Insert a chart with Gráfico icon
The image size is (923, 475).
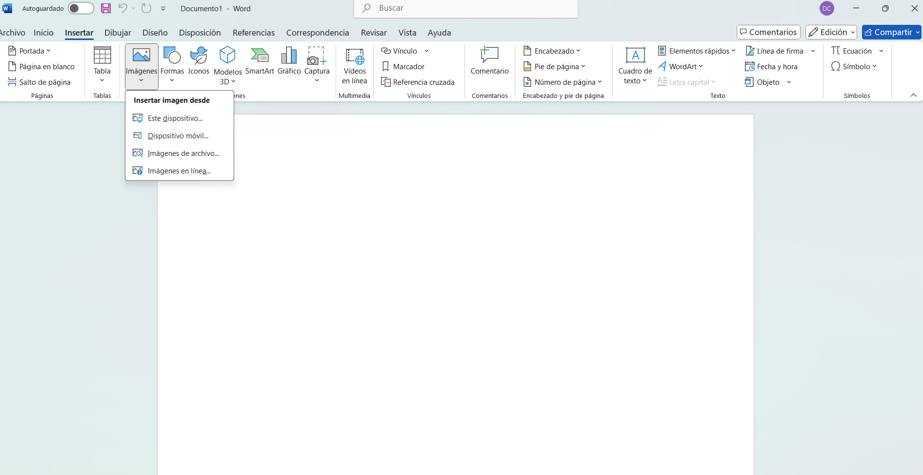coord(289,61)
